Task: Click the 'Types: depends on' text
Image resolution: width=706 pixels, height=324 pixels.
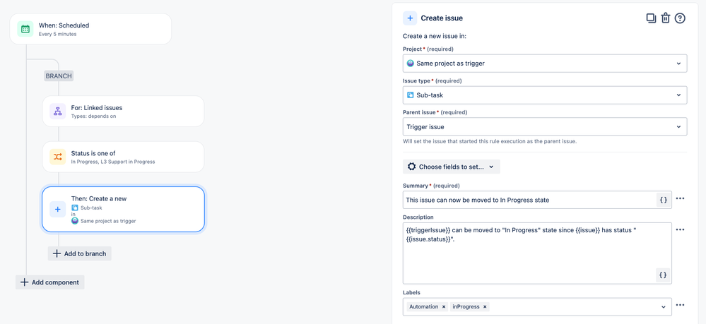Action: (93, 116)
